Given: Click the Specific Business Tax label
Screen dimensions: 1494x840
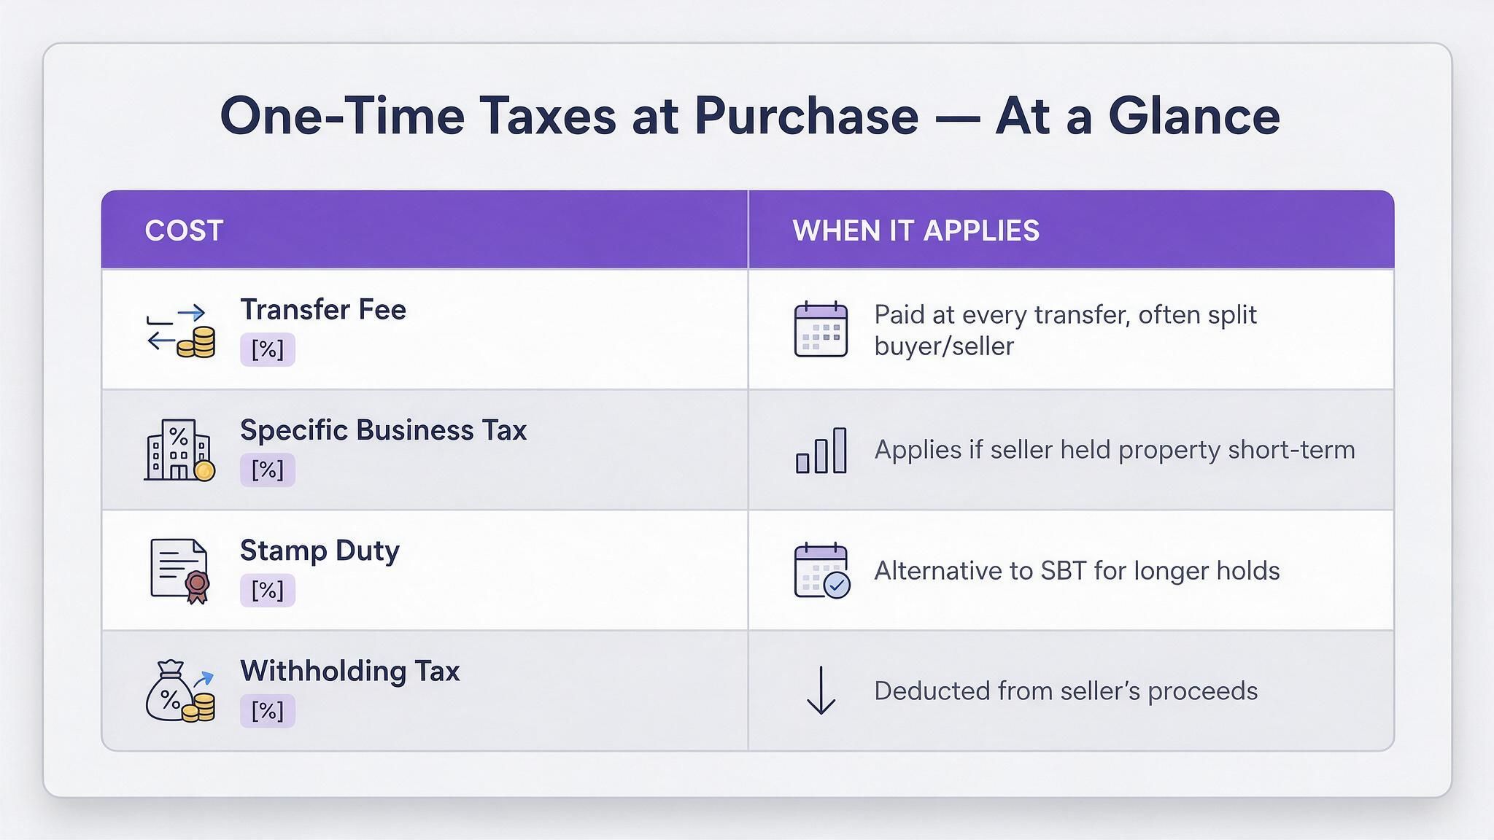Looking at the screenshot, I should [x=384, y=430].
